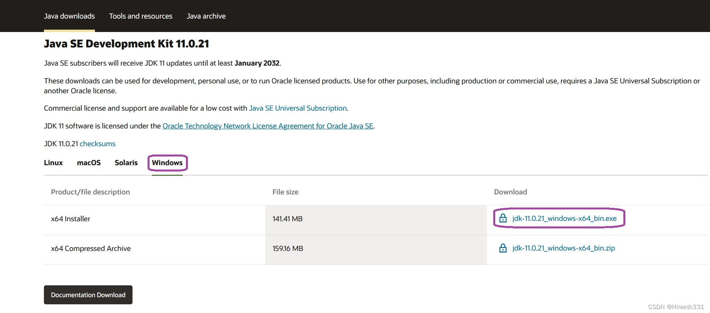Open Java SE Universal Subscription link
This screenshot has height=313, width=710.
pyautogui.click(x=298, y=108)
